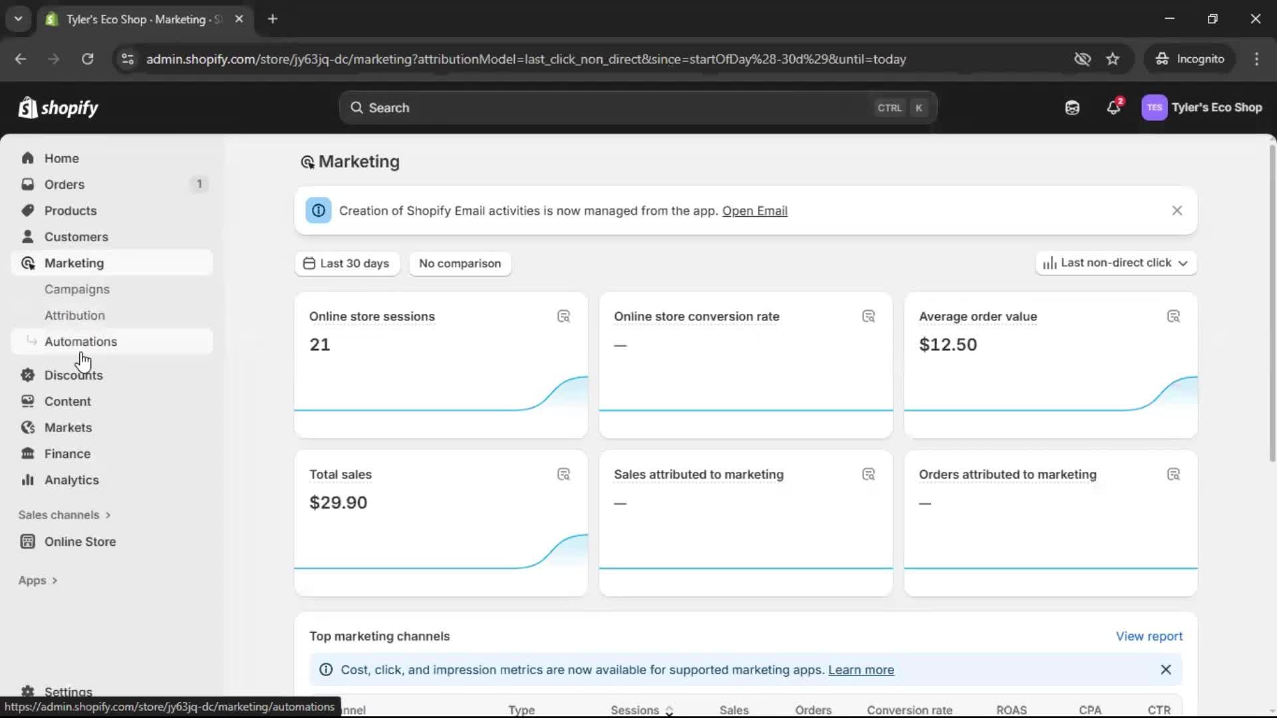Go back in browser
1277x718 pixels.
click(x=21, y=59)
